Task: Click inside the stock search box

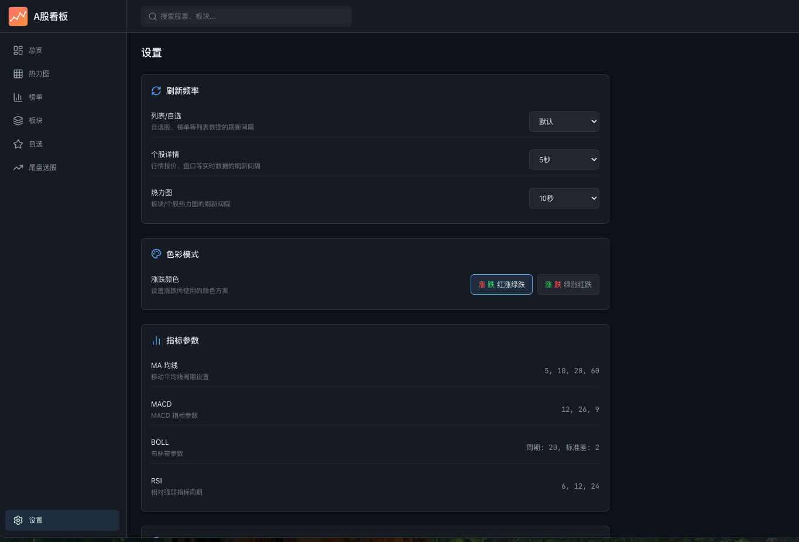Action: click(246, 16)
